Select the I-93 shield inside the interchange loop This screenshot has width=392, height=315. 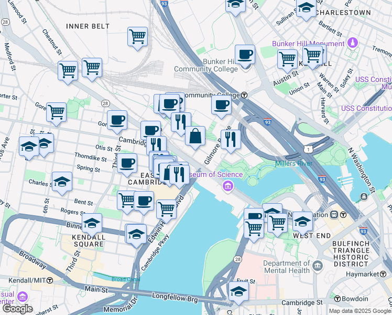point(267,122)
